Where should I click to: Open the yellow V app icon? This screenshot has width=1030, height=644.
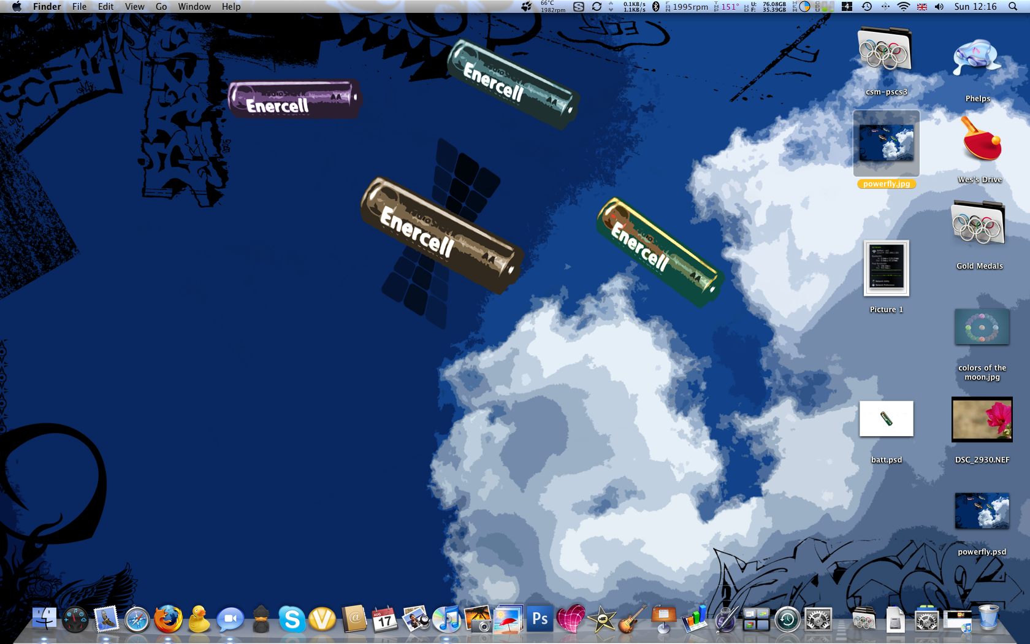click(x=322, y=619)
